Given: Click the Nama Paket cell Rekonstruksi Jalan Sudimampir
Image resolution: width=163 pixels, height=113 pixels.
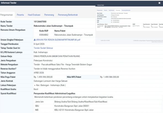Looking at the screenshot, I should pos(73,35).
